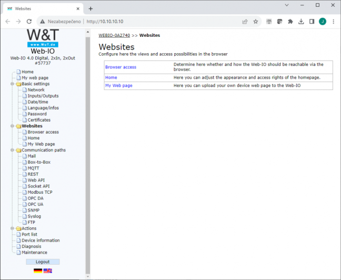Click the not secure warning icon

point(43,22)
